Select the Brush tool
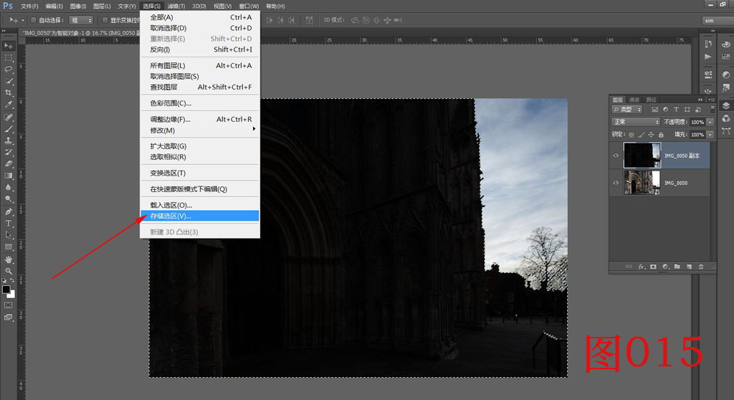Image resolution: width=734 pixels, height=400 pixels. coord(9,129)
